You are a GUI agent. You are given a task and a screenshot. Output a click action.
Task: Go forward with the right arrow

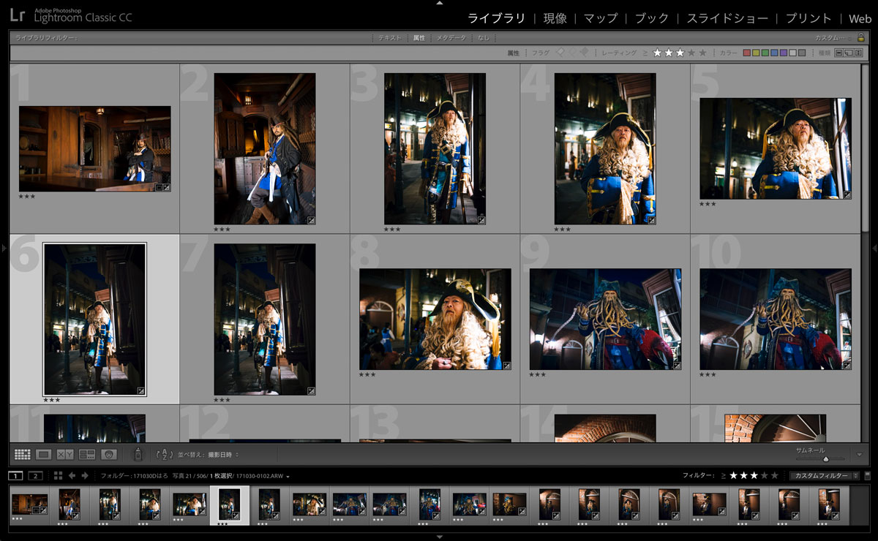85,476
